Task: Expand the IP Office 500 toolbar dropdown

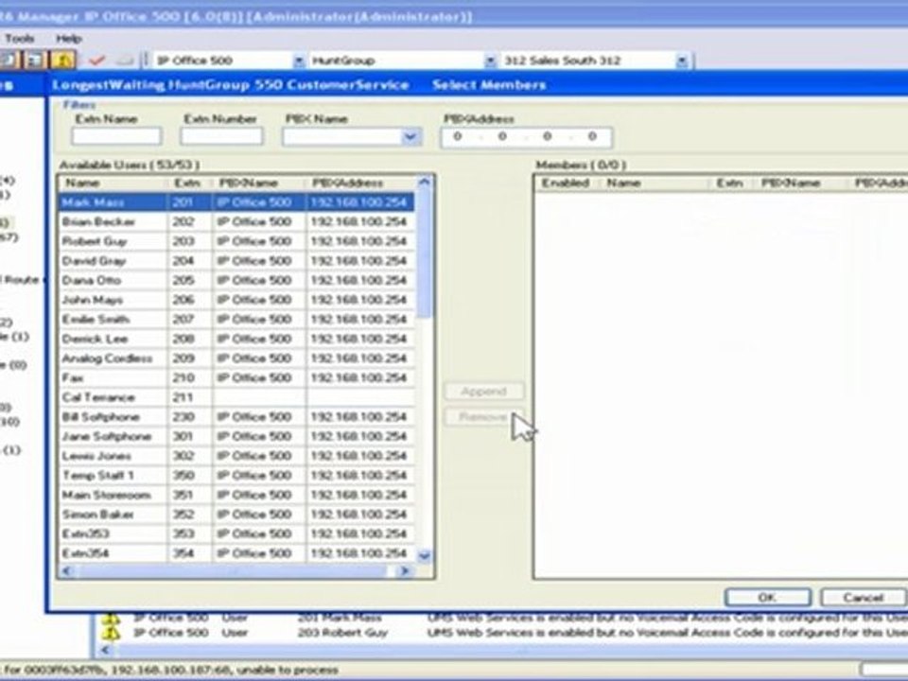Action: tap(299, 61)
